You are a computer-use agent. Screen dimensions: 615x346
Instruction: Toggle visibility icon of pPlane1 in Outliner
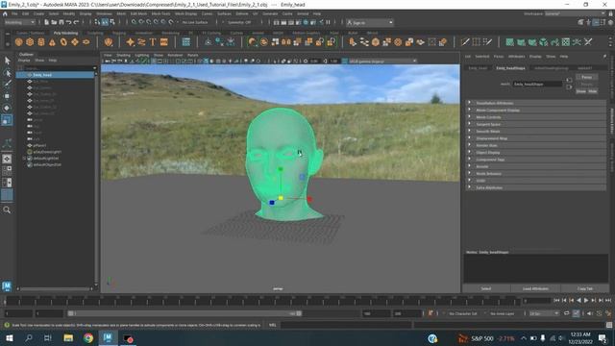30,145
